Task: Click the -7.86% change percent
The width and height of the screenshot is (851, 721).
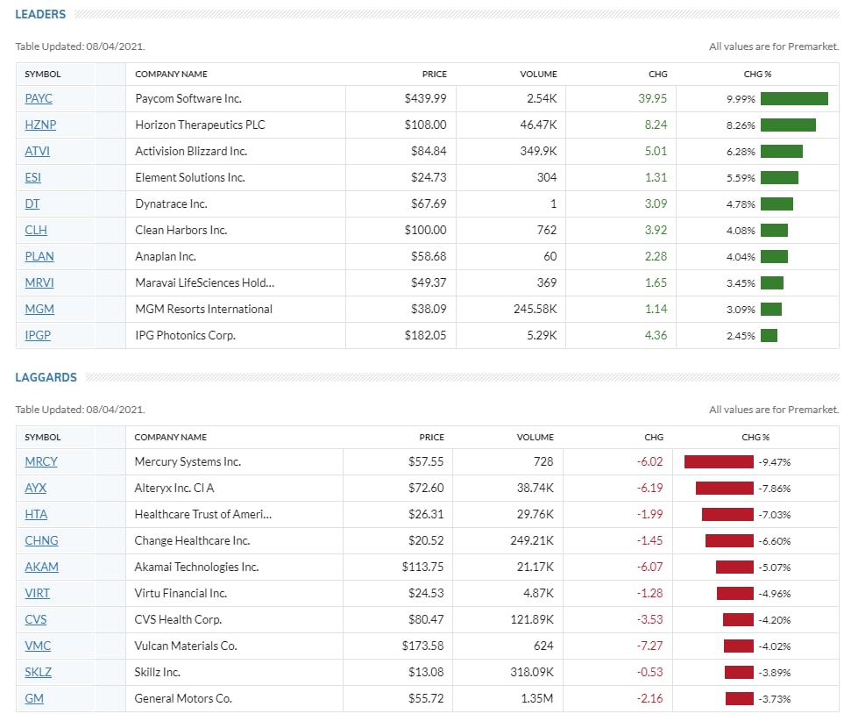Action: click(775, 489)
